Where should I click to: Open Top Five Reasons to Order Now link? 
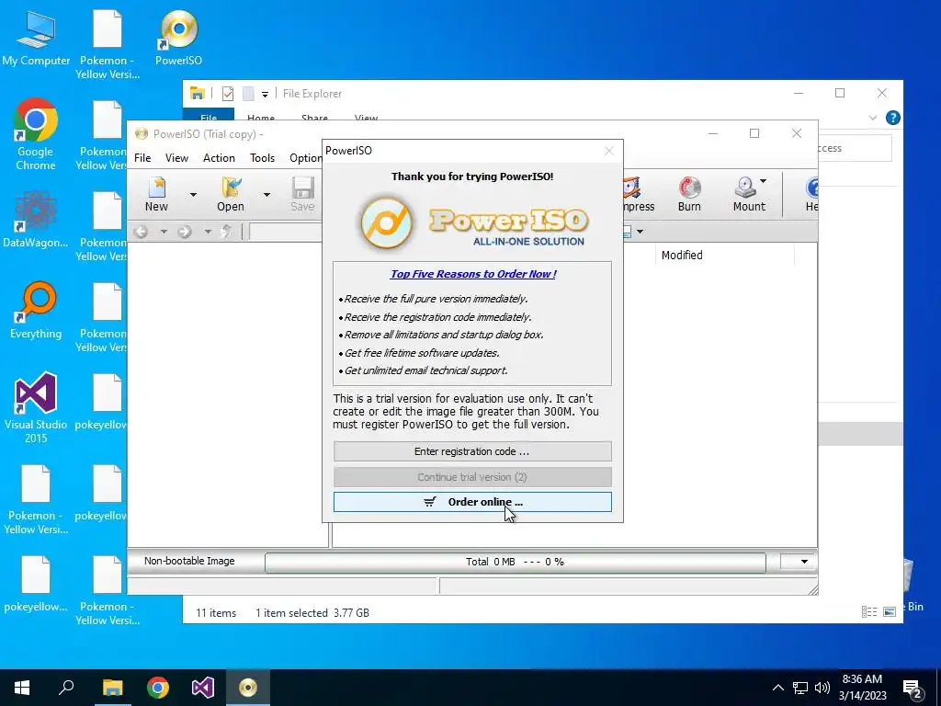click(x=473, y=274)
